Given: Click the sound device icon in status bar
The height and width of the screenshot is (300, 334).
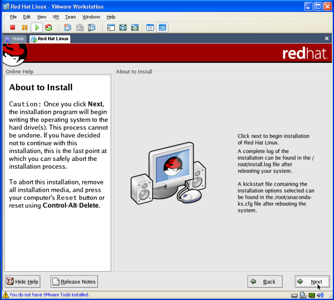Looking at the screenshot, I should 320,295.
